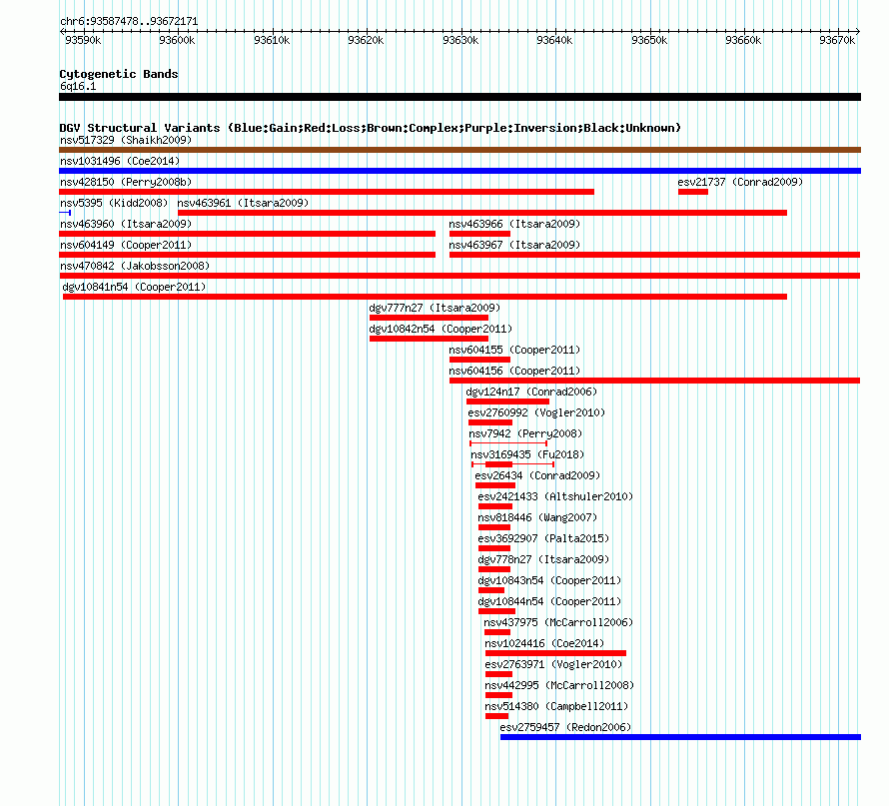Viewport: 889px width, 806px height.
Task: Click the chr6:93587478..93672171 coordinates text
Action: (129, 22)
